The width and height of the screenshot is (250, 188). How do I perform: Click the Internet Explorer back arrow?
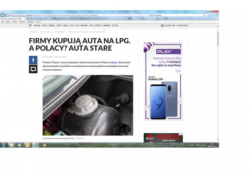(3, 15)
